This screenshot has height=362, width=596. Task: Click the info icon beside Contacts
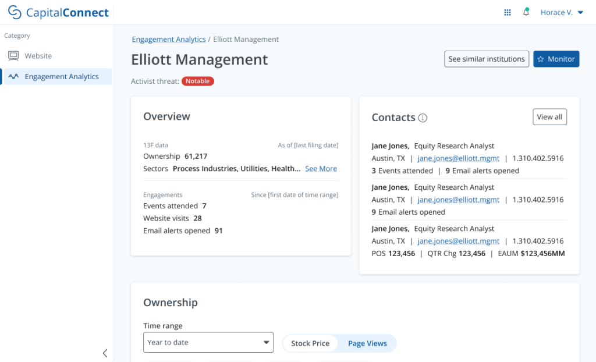423,118
